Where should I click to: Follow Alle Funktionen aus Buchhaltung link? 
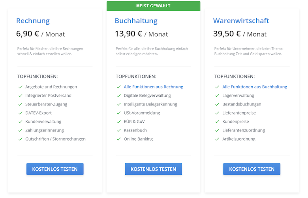coord(255,87)
